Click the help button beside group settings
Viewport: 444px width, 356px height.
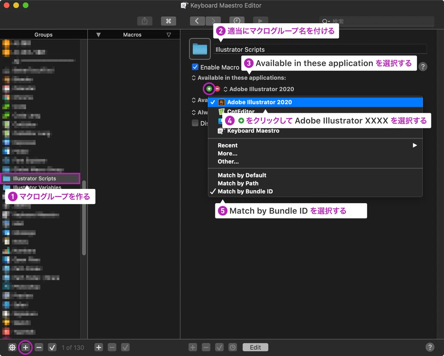(423, 67)
